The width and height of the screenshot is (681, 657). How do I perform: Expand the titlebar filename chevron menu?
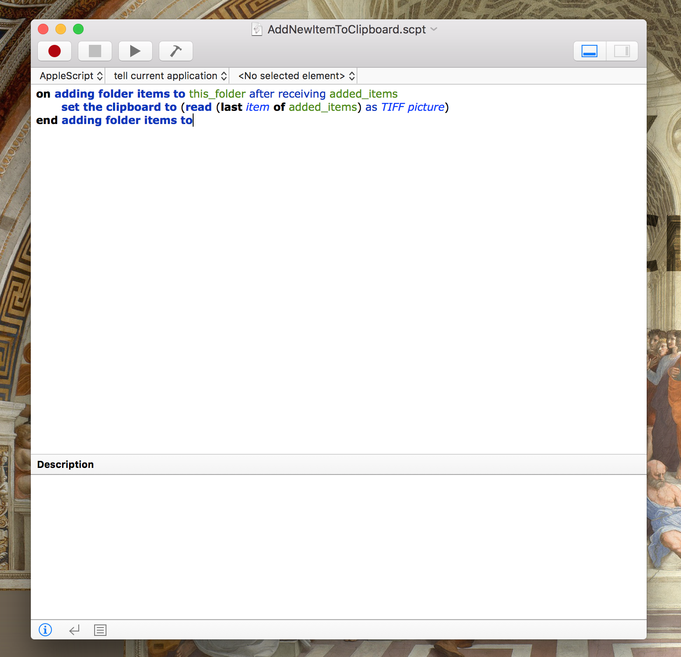pyautogui.click(x=434, y=29)
